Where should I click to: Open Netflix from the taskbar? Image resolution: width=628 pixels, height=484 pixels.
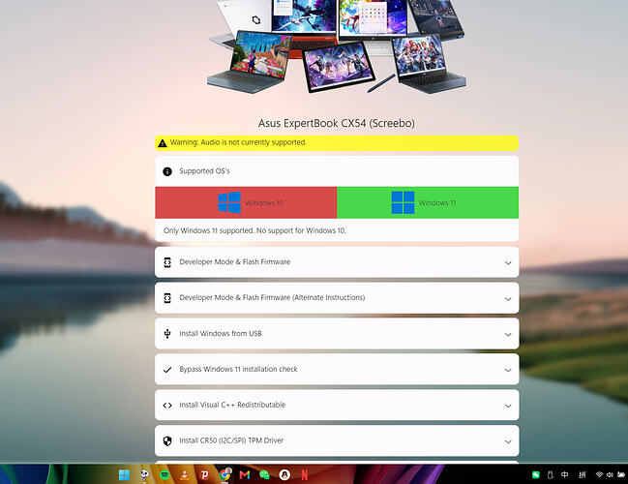tap(305, 475)
